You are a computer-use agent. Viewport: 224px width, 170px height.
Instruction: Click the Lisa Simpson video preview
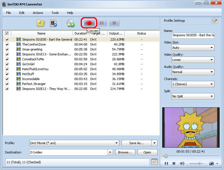click(191, 127)
